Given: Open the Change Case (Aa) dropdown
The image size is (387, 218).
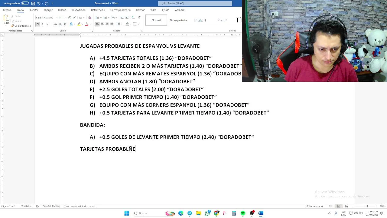Looking at the screenshot, I should pos(81,18).
